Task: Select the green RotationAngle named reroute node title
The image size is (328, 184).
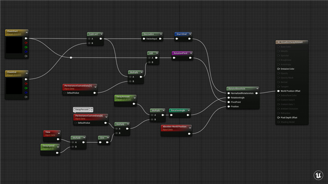Action: (178, 110)
